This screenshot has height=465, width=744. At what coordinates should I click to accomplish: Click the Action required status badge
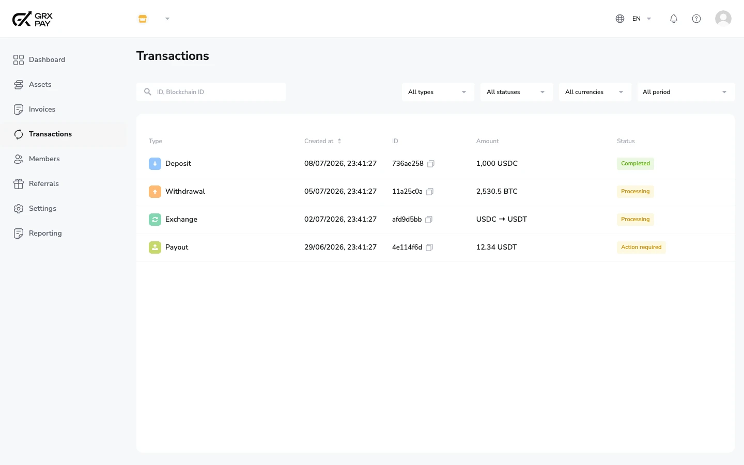coord(641,247)
